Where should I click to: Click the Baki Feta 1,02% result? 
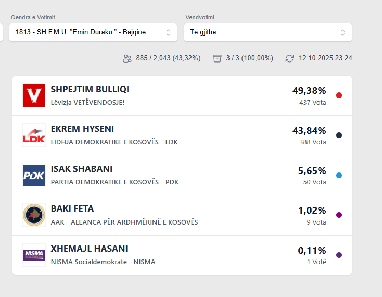coord(312,211)
